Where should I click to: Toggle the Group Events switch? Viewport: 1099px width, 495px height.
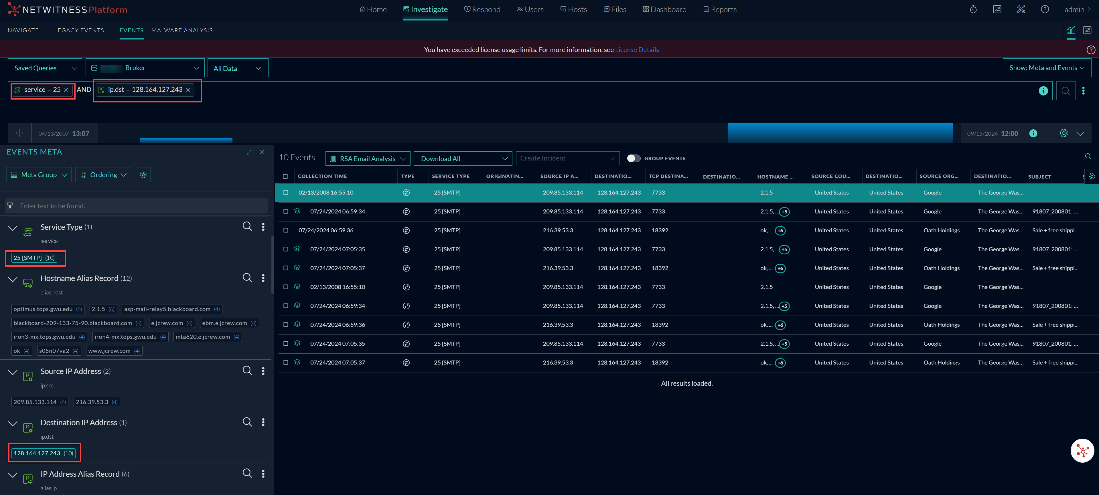click(x=634, y=159)
